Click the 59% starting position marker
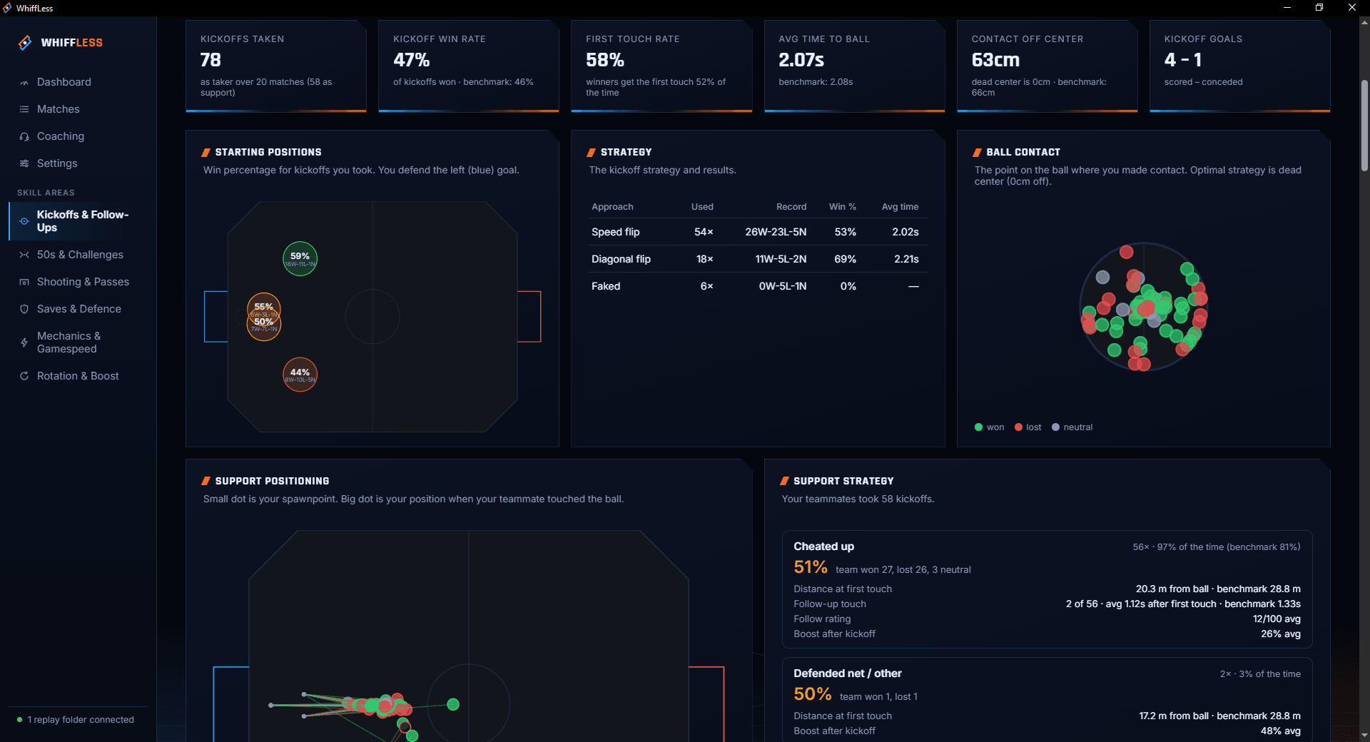 click(x=300, y=259)
